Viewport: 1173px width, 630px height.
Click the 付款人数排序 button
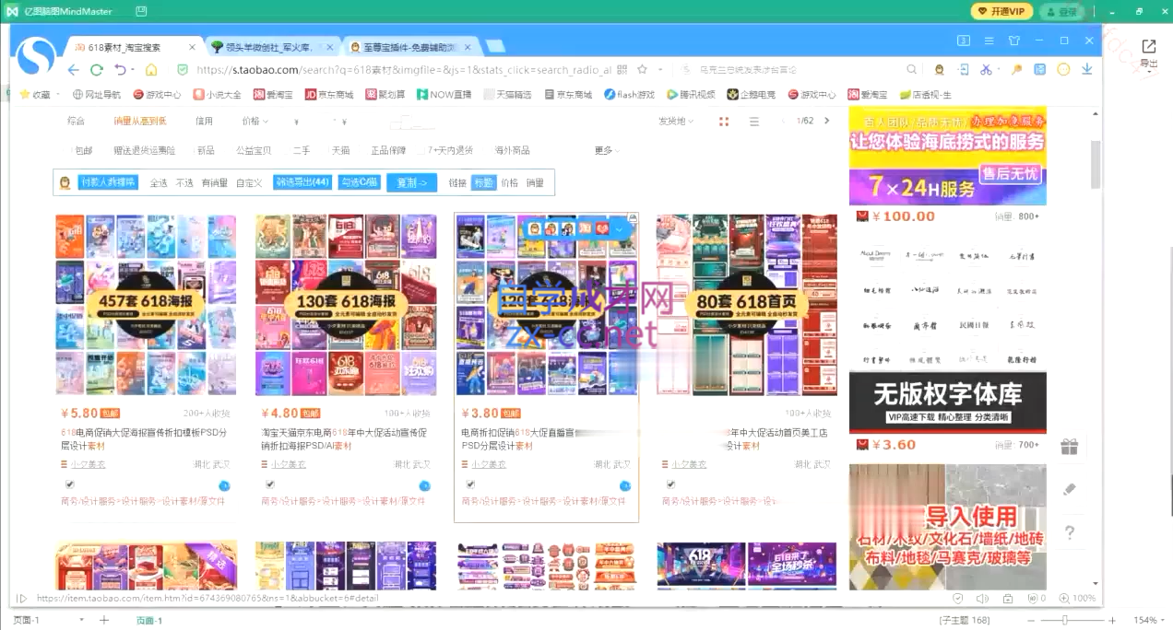(x=108, y=182)
